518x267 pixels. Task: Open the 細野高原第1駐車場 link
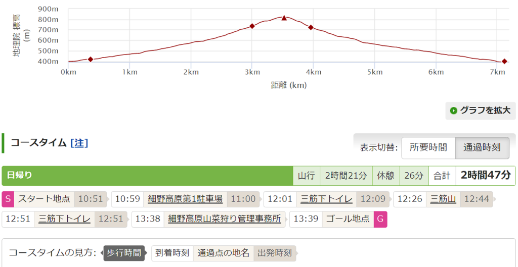pyautogui.click(x=185, y=199)
